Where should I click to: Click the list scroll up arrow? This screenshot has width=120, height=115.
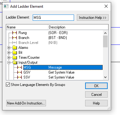pos(105,33)
